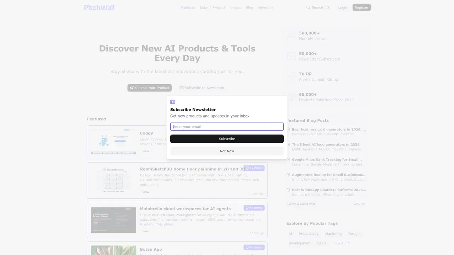Open the Videos nav item

tap(236, 7)
